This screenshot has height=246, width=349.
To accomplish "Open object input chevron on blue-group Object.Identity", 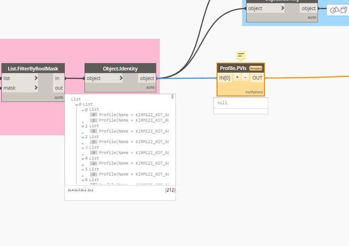I will pyautogui.click(x=283, y=8).
